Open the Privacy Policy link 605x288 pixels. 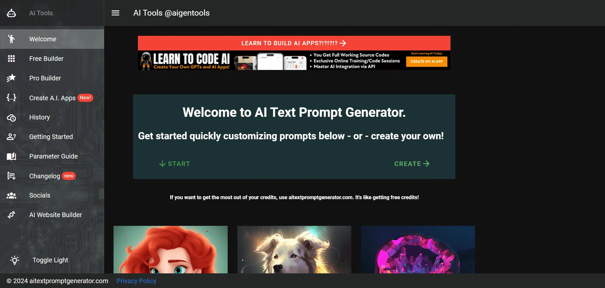tap(136, 281)
